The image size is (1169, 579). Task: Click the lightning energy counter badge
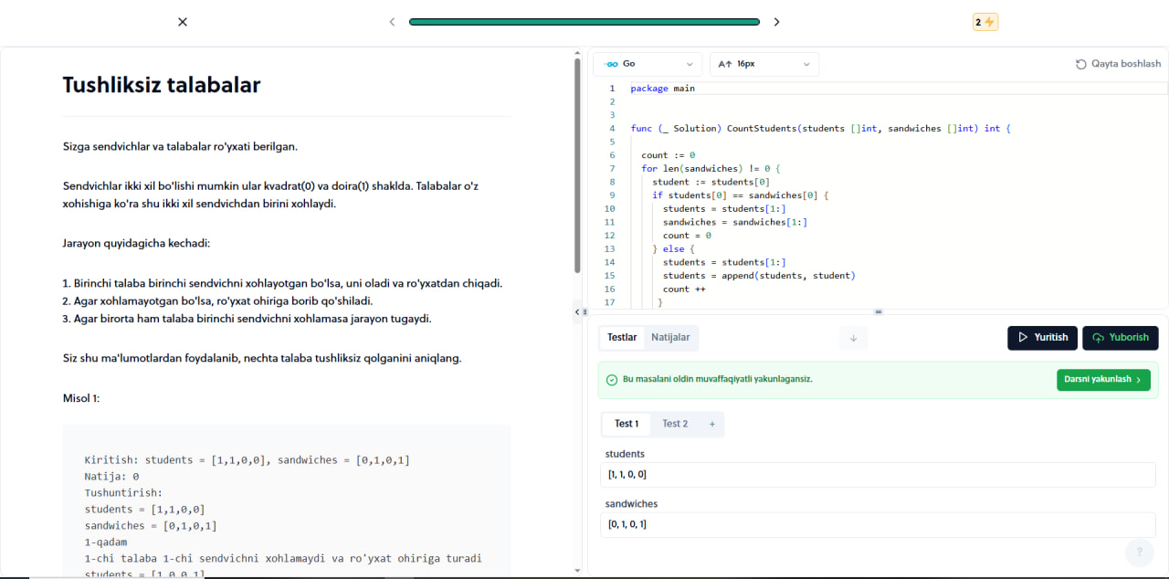pyautogui.click(x=985, y=22)
